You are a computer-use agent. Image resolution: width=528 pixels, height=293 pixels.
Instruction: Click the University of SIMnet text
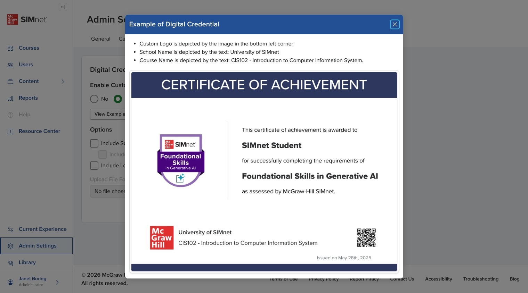point(205,232)
